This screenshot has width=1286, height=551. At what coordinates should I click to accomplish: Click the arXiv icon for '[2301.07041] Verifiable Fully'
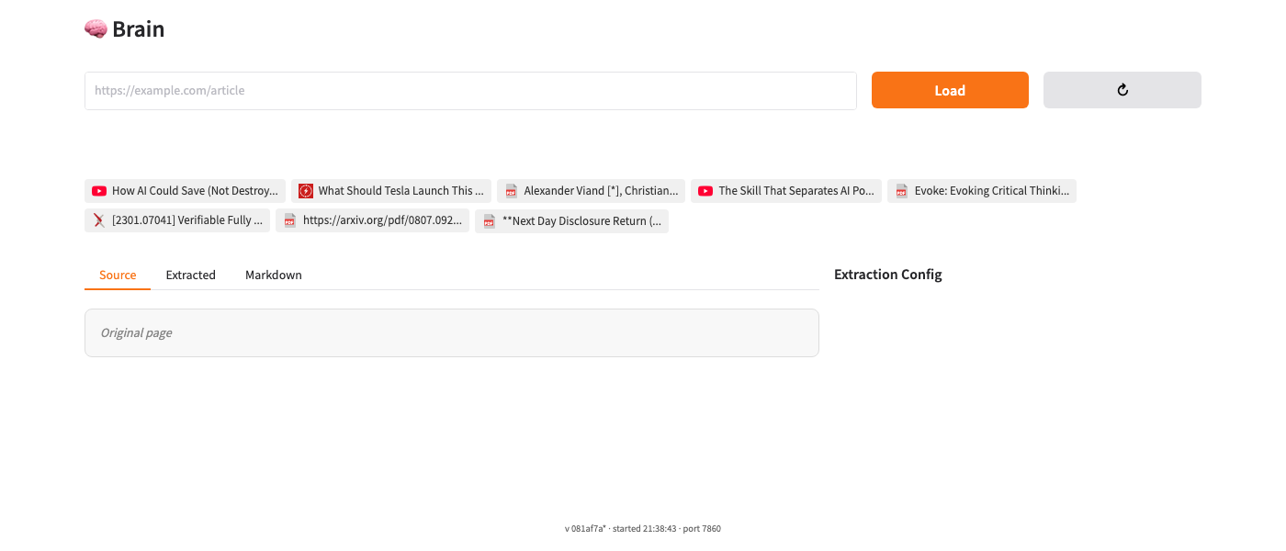pyautogui.click(x=99, y=220)
